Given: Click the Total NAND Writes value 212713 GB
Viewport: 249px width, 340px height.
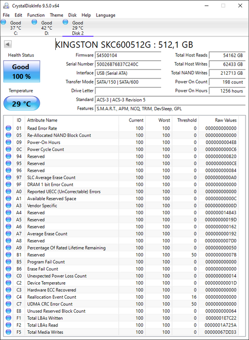Looking at the screenshot, I should [x=227, y=73].
